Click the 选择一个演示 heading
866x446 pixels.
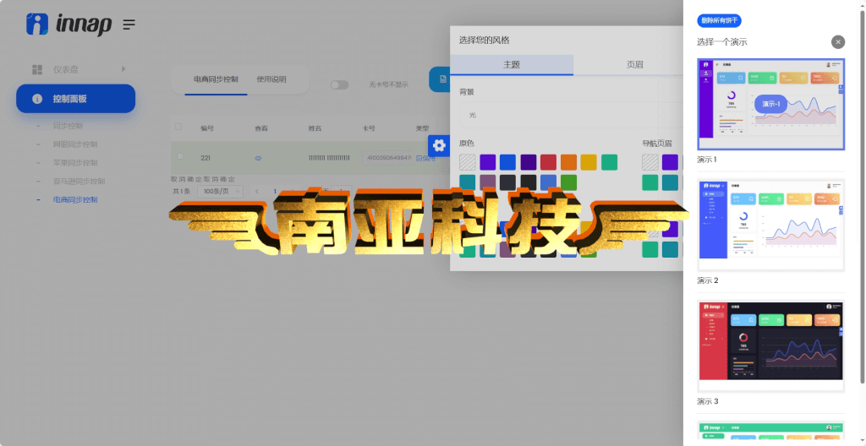point(722,42)
